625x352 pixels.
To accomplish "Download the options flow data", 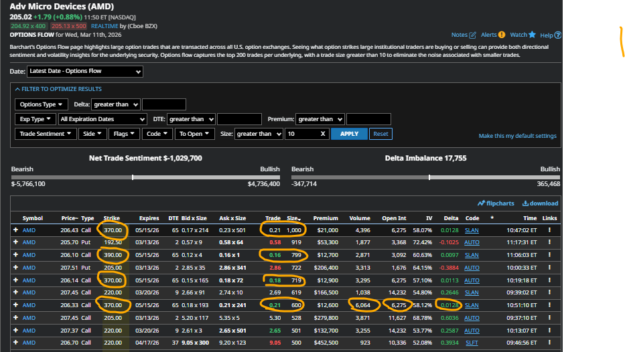I will [526, 203].
